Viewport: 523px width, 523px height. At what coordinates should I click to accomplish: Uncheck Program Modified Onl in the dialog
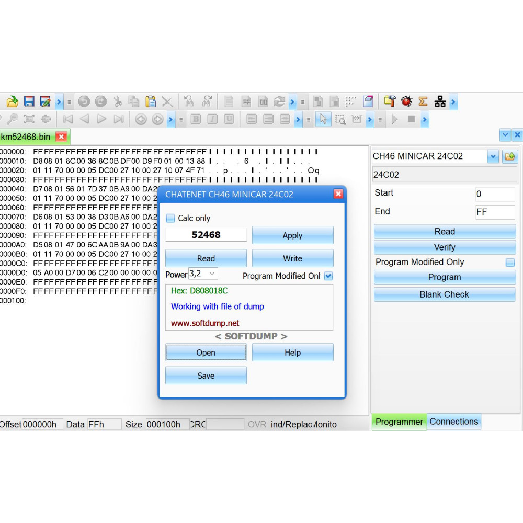[328, 276]
